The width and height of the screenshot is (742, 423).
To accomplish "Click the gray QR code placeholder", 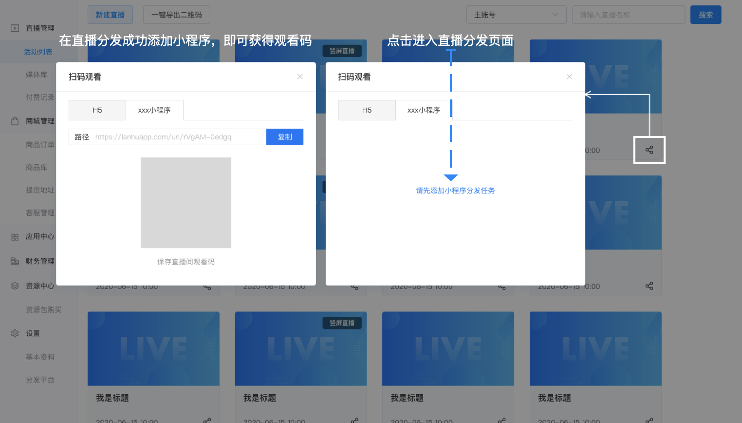I will click(186, 203).
